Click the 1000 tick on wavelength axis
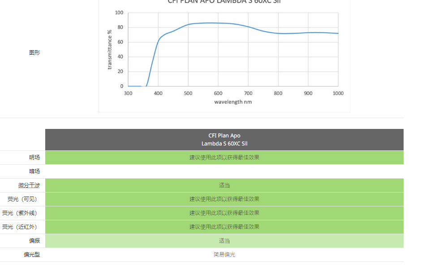This screenshot has width=426, height=265. click(x=338, y=94)
